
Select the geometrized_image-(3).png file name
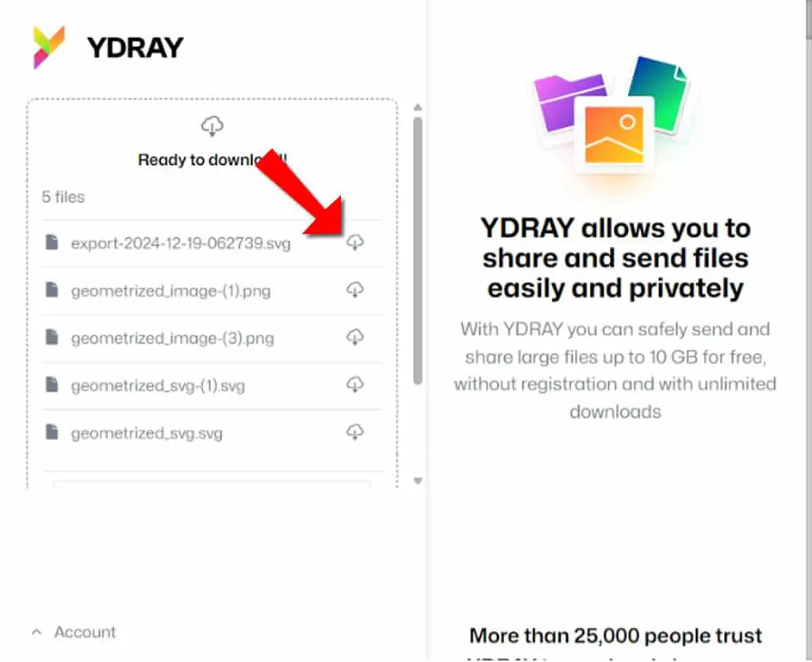pos(172,338)
